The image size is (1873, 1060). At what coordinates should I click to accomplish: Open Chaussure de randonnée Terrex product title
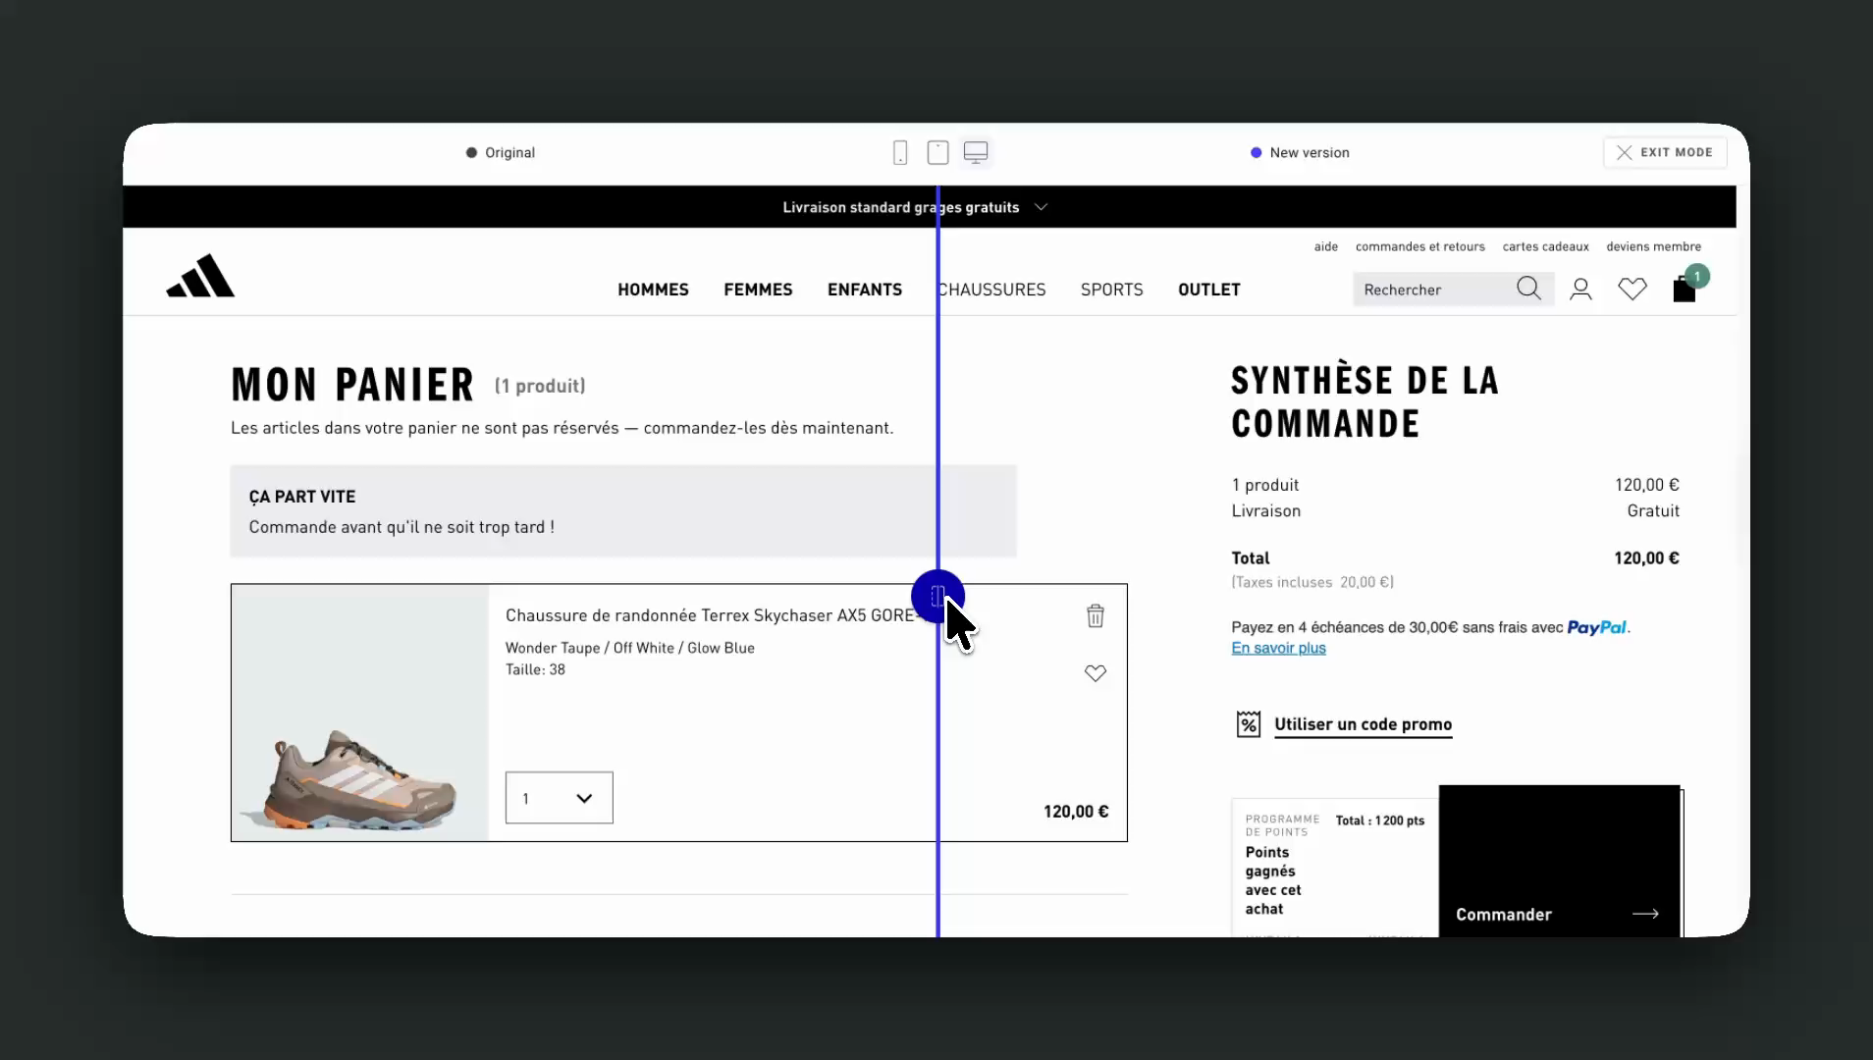(x=711, y=615)
